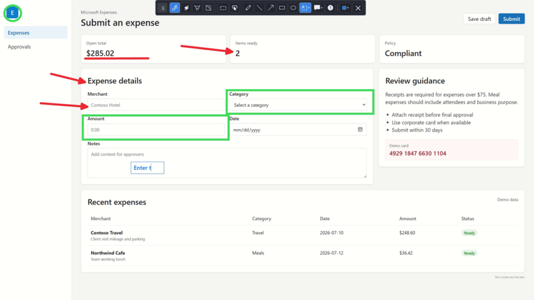The image size is (534, 300).
Task: Expand the Select a category dropdown
Action: coord(298,105)
